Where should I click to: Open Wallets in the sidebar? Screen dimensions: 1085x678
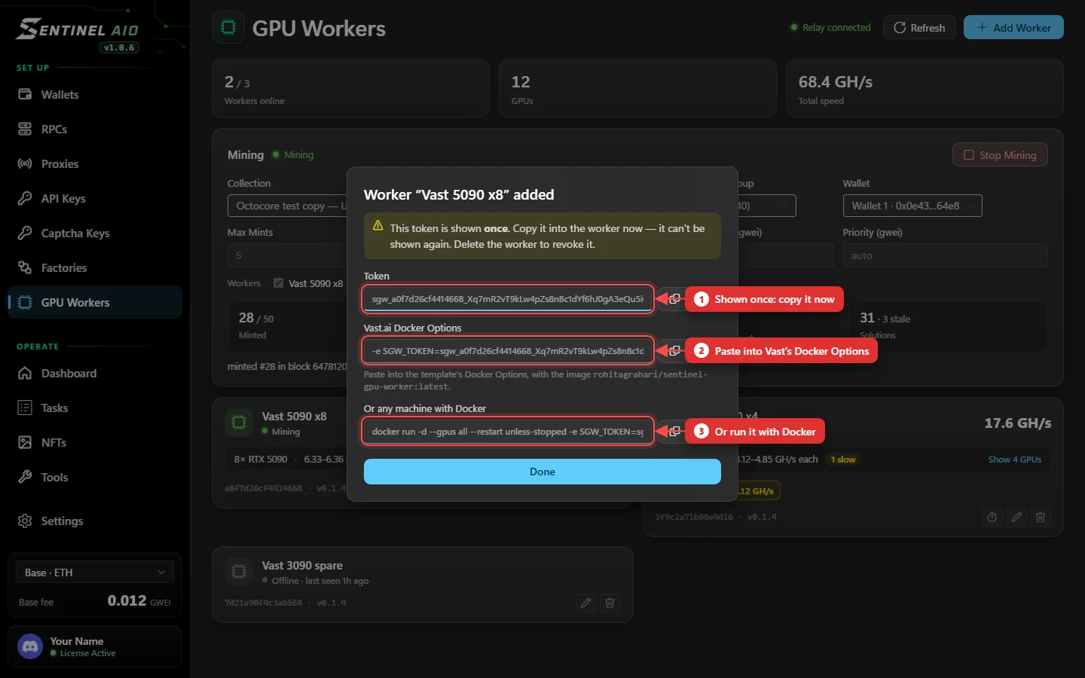[x=95, y=94]
